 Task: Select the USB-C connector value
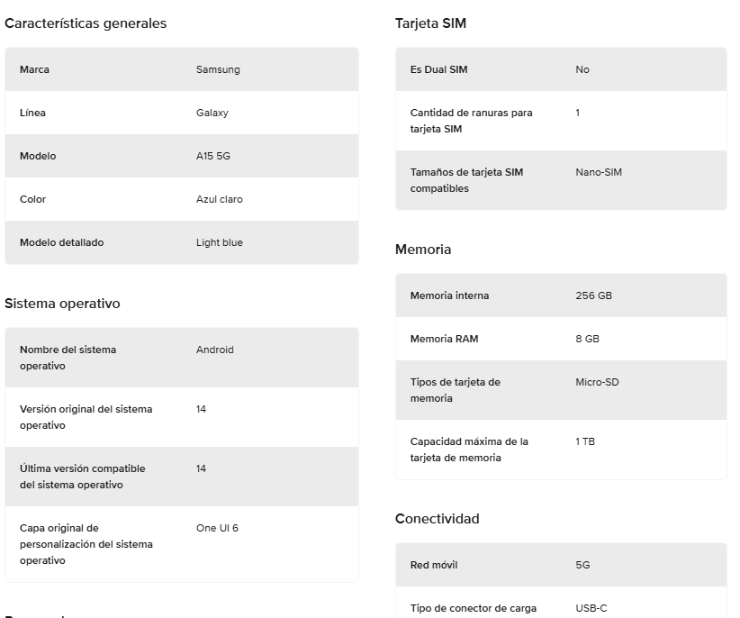591,608
